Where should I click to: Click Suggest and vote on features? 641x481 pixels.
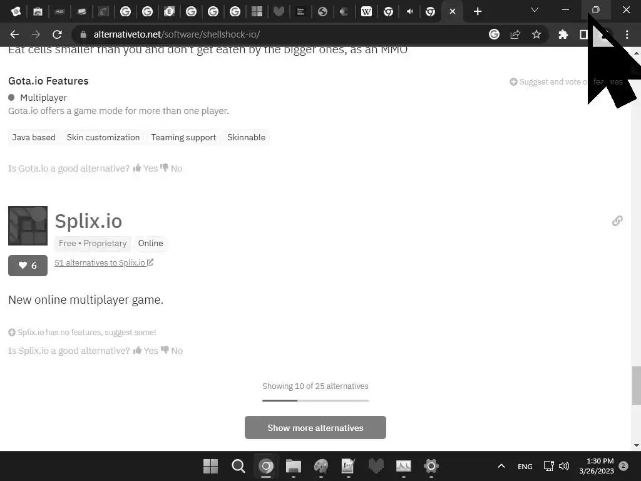pyautogui.click(x=566, y=82)
